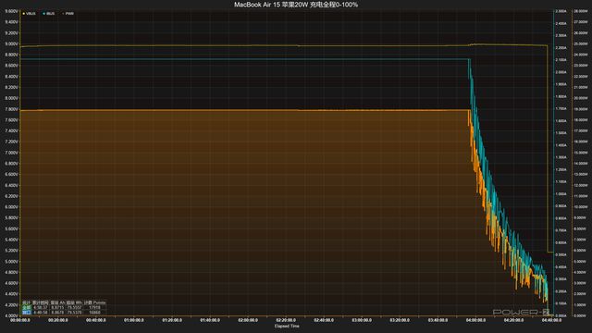Screen dimensions: 592x333
Task: Toggle the IBUS series in the legend
Action: [x=49, y=14]
